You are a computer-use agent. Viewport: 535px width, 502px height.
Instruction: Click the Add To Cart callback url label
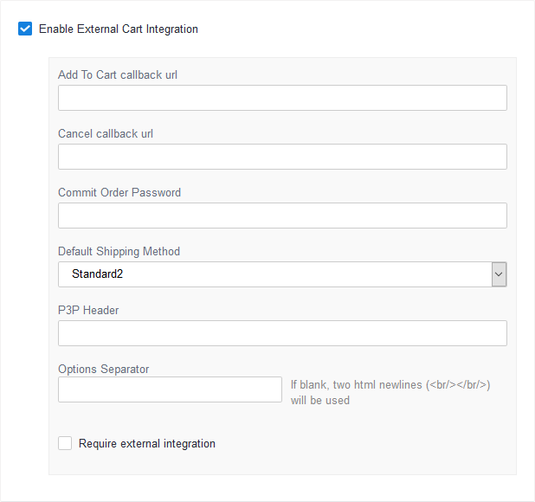[118, 75]
